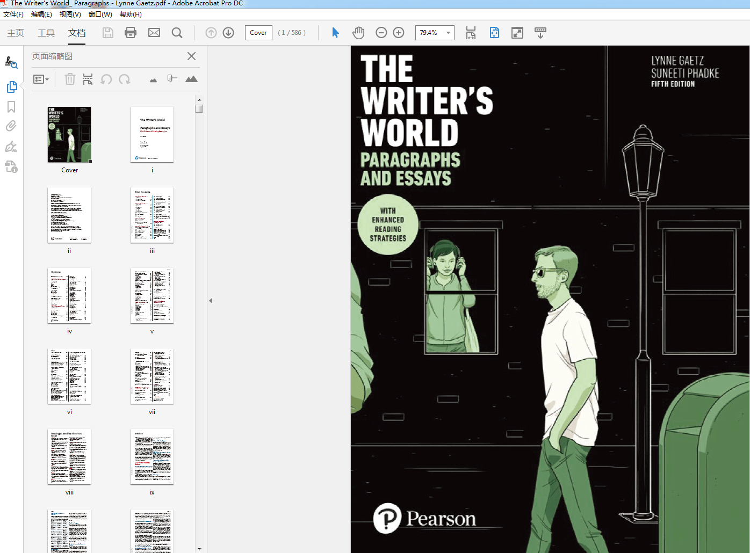The image size is (750, 553).
Task: Open the Bookmarks panel
Action: 11,107
